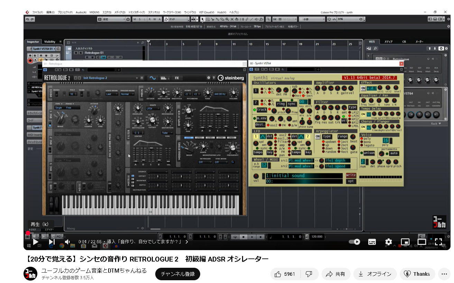Open Retrologue FX page button
Screen dimensions: 454x283
coord(177,78)
